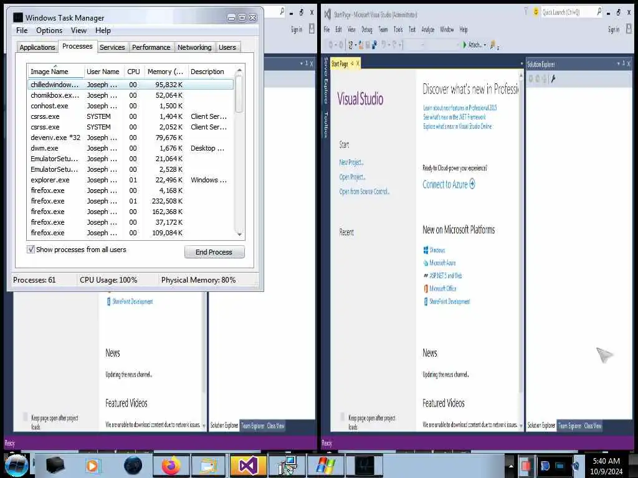
Task: Click Navigate Backward arrow in right Visual Studio toolbar
Action: coord(330,45)
